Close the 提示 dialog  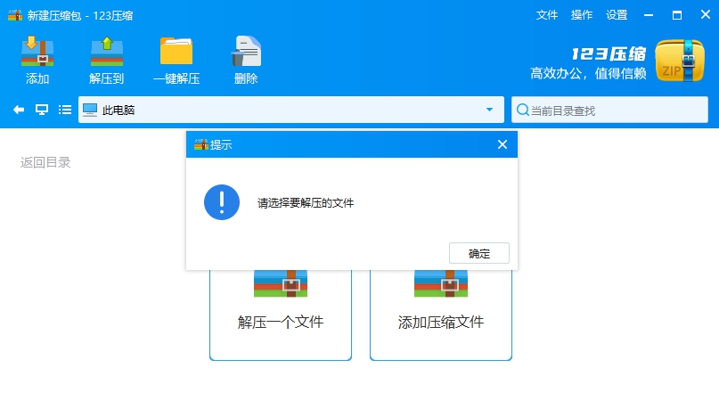502,144
